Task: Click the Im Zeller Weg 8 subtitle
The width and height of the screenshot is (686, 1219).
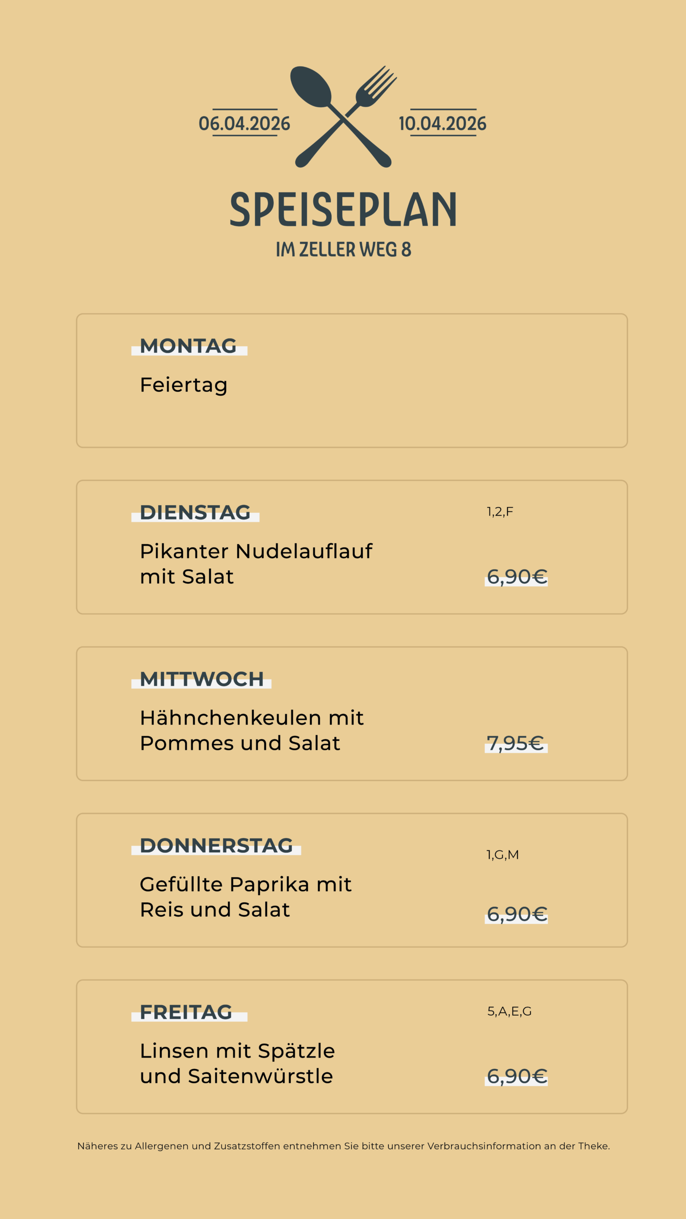Action: [x=343, y=250]
